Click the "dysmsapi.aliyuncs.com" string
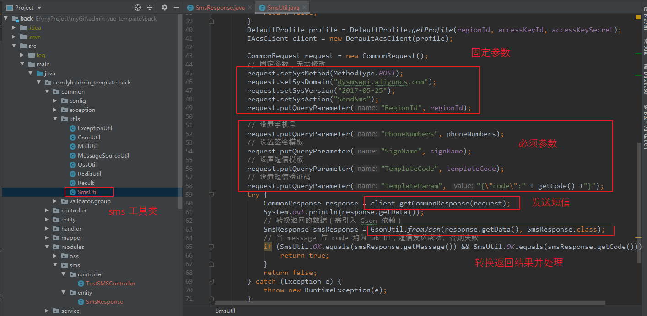Image resolution: width=647 pixels, height=316 pixels. 381,82
